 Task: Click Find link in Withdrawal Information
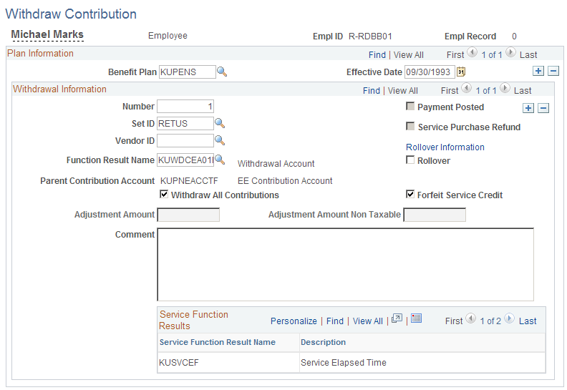coord(371,90)
